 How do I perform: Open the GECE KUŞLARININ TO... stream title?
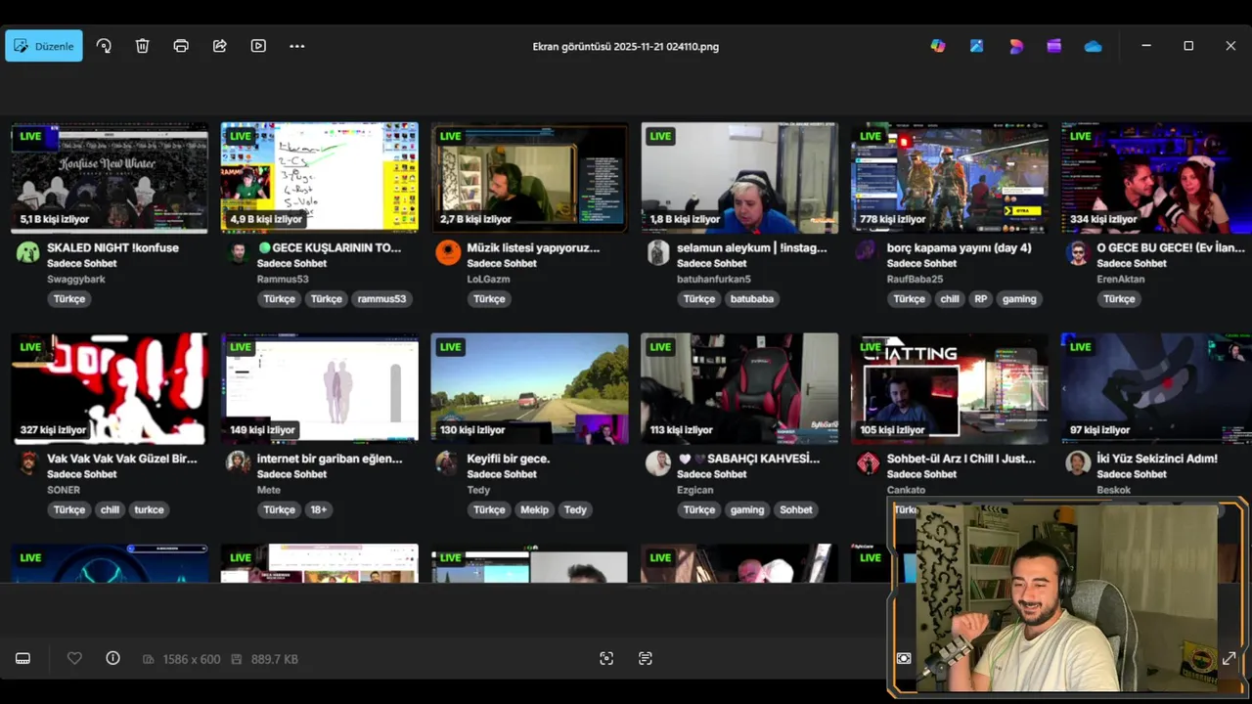click(329, 247)
